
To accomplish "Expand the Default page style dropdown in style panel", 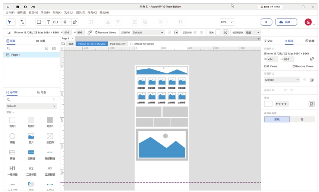I will click(x=282, y=79).
